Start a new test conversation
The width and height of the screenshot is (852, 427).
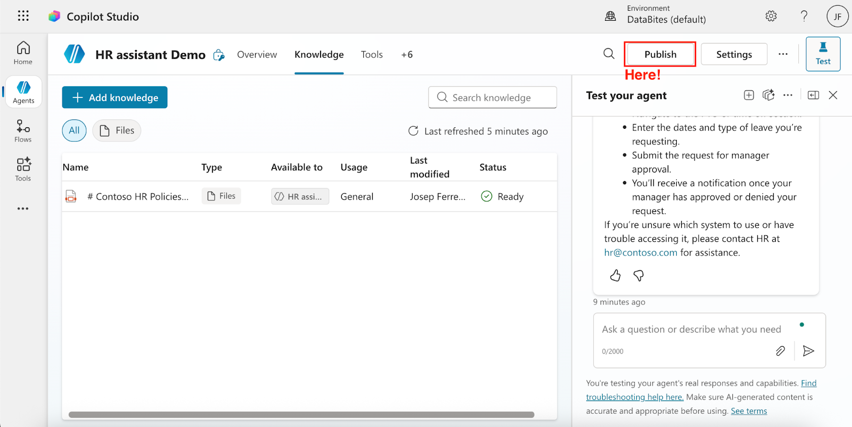[749, 95]
